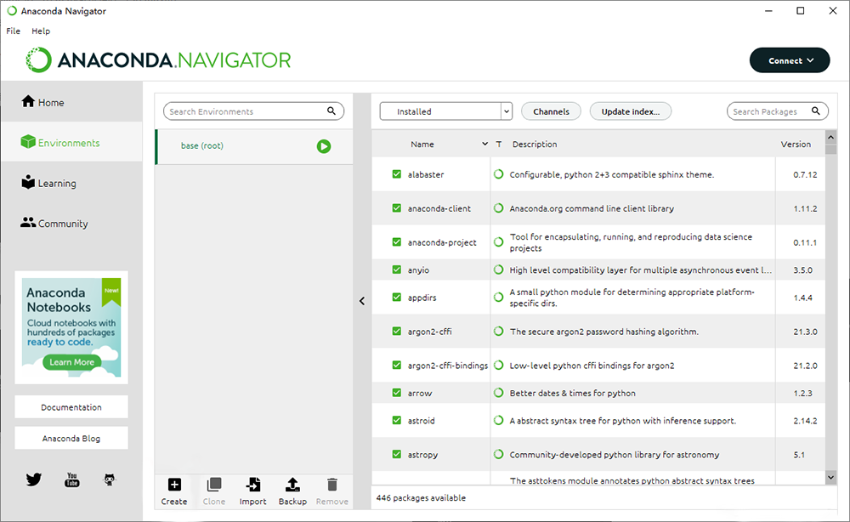The width and height of the screenshot is (850, 522).
Task: Open the GitHub icon link
Action: pyautogui.click(x=110, y=479)
